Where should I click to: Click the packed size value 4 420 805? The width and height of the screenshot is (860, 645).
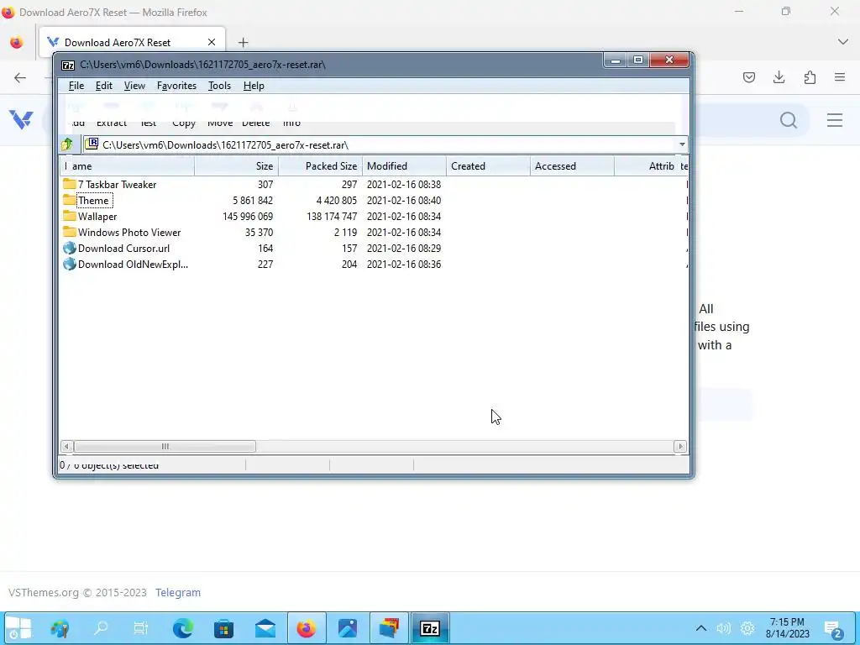point(336,200)
